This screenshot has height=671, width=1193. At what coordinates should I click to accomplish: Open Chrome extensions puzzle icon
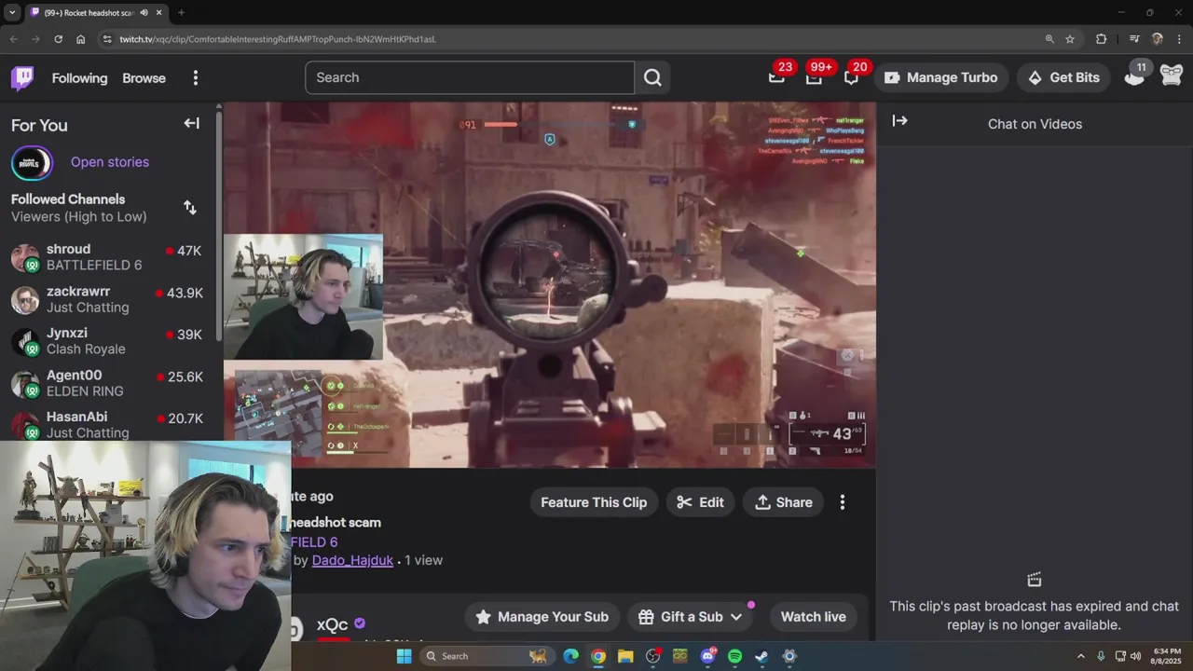[x=1102, y=39]
